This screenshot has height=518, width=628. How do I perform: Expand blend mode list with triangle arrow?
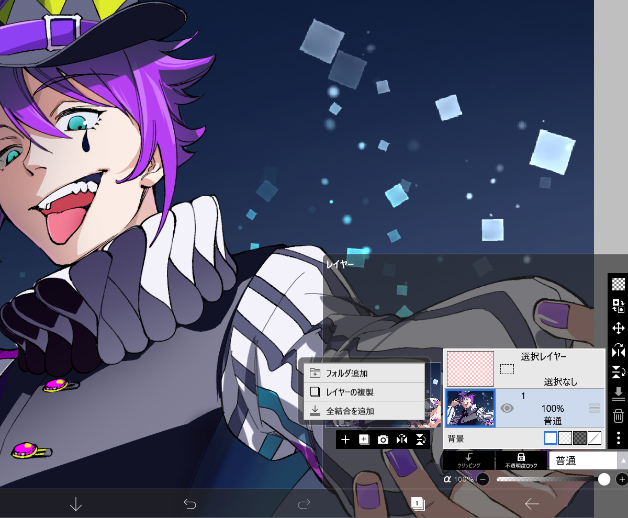tap(623, 460)
